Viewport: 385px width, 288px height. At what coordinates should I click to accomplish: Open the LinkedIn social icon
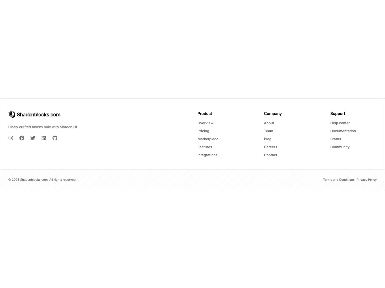point(44,138)
